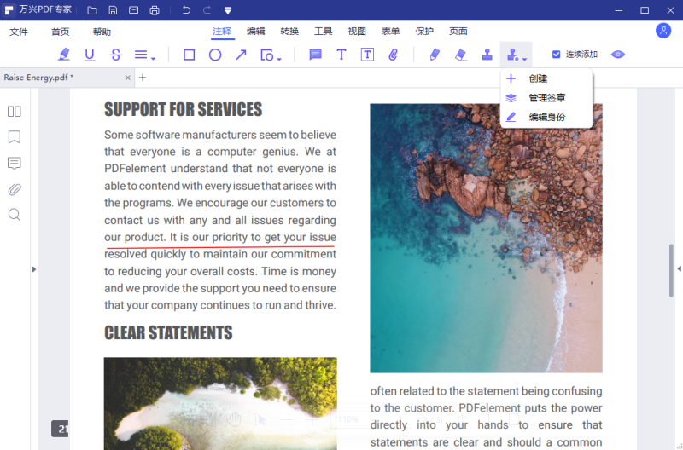This screenshot has height=450, width=683.
Task: Click the Print icon
Action: 155,10
